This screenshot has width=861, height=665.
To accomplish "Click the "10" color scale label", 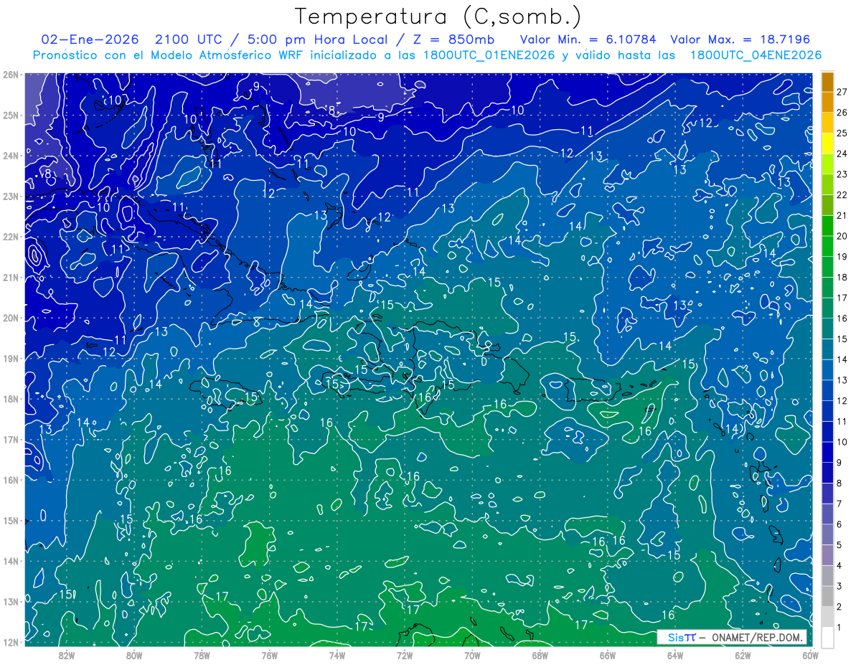I will pos(842,442).
